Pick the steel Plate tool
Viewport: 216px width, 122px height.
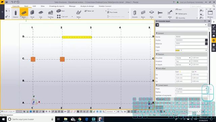click(152, 14)
